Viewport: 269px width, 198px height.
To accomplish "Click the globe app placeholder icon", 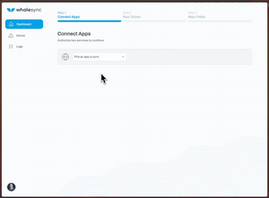I will (65, 57).
